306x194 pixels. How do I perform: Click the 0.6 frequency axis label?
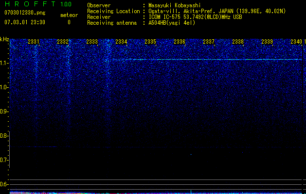(4, 184)
